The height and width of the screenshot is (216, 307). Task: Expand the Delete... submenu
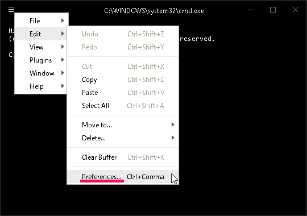coord(123,138)
